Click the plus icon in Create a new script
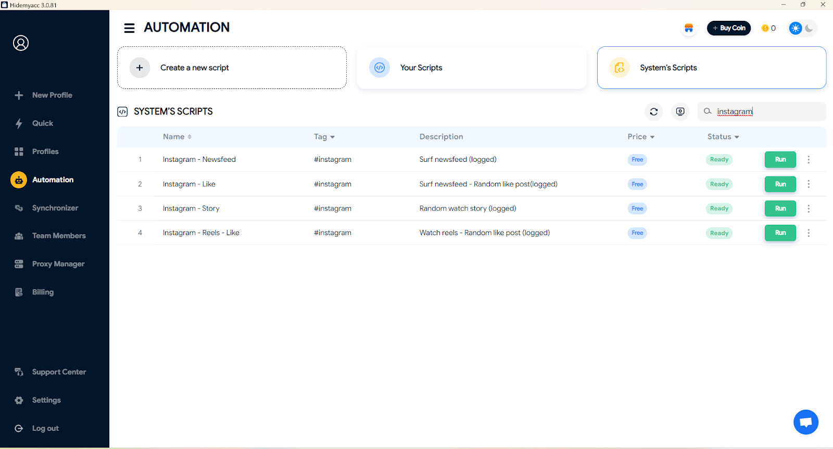This screenshot has width=833, height=449. point(140,68)
